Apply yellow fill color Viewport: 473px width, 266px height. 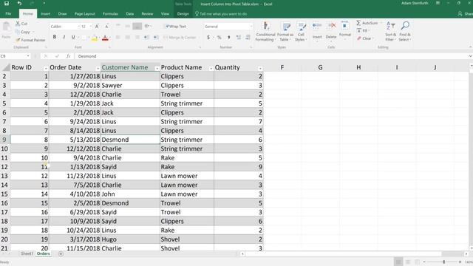[x=95, y=38]
